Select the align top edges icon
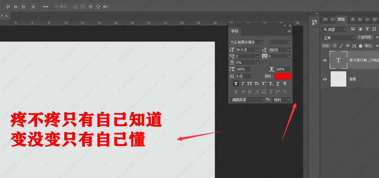 pyautogui.click(x=8, y=6)
